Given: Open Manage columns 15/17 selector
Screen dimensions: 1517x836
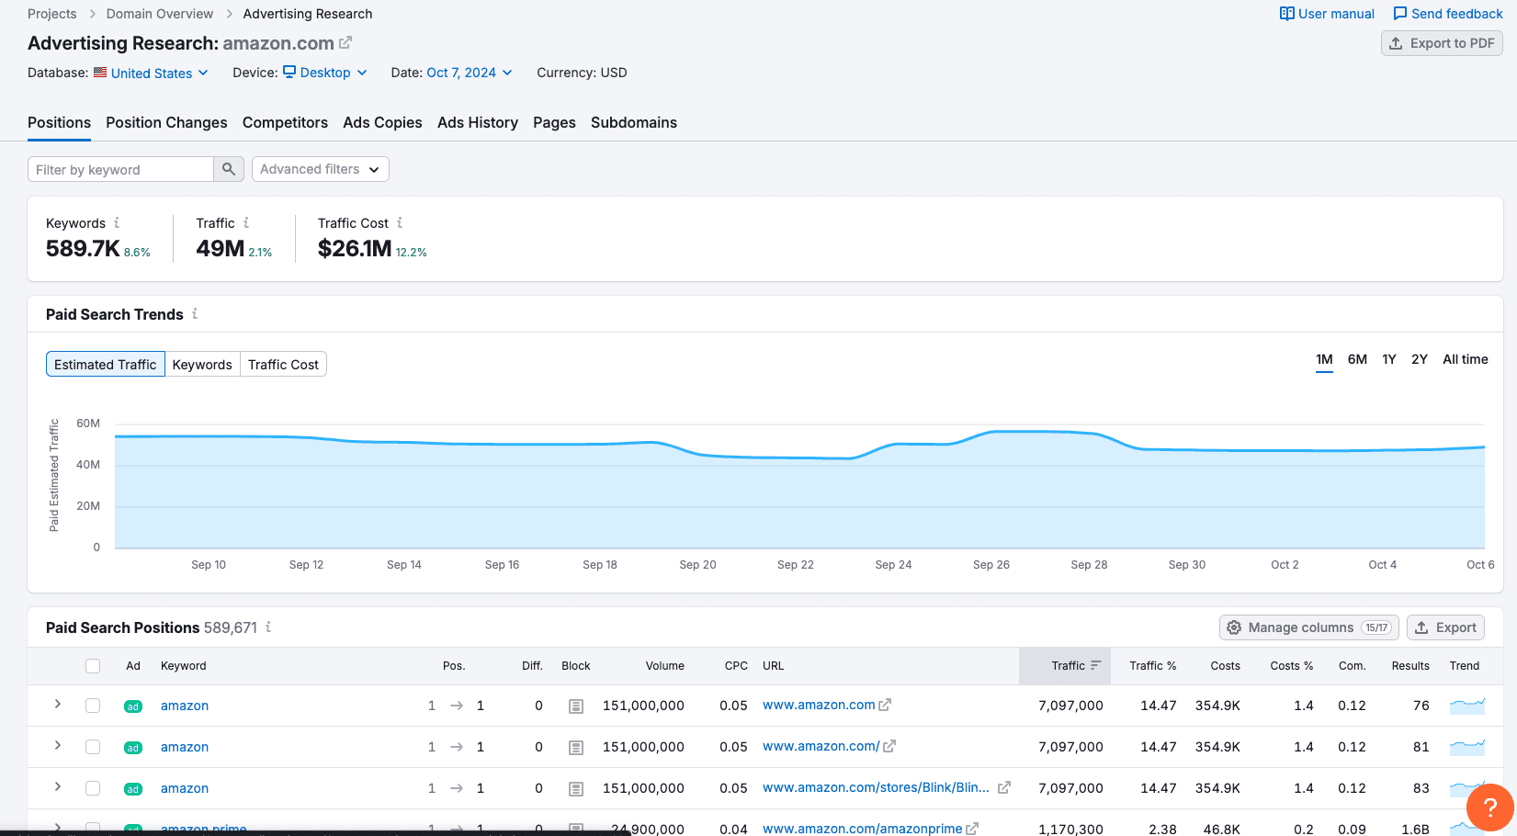Looking at the screenshot, I should 1308,627.
